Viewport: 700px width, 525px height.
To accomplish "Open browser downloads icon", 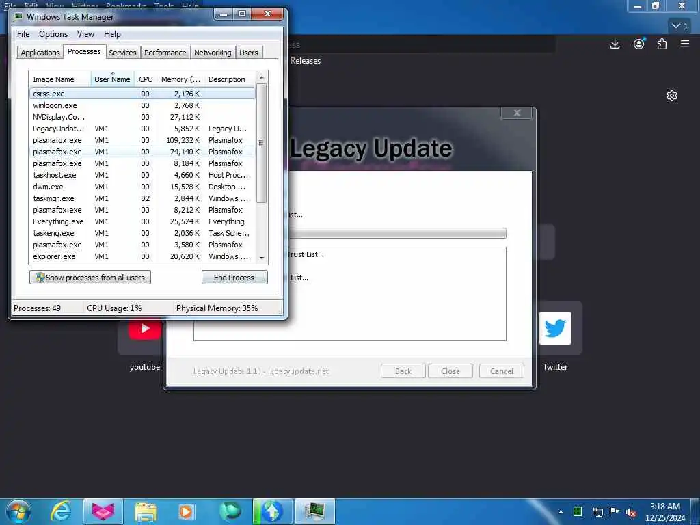I will click(615, 44).
